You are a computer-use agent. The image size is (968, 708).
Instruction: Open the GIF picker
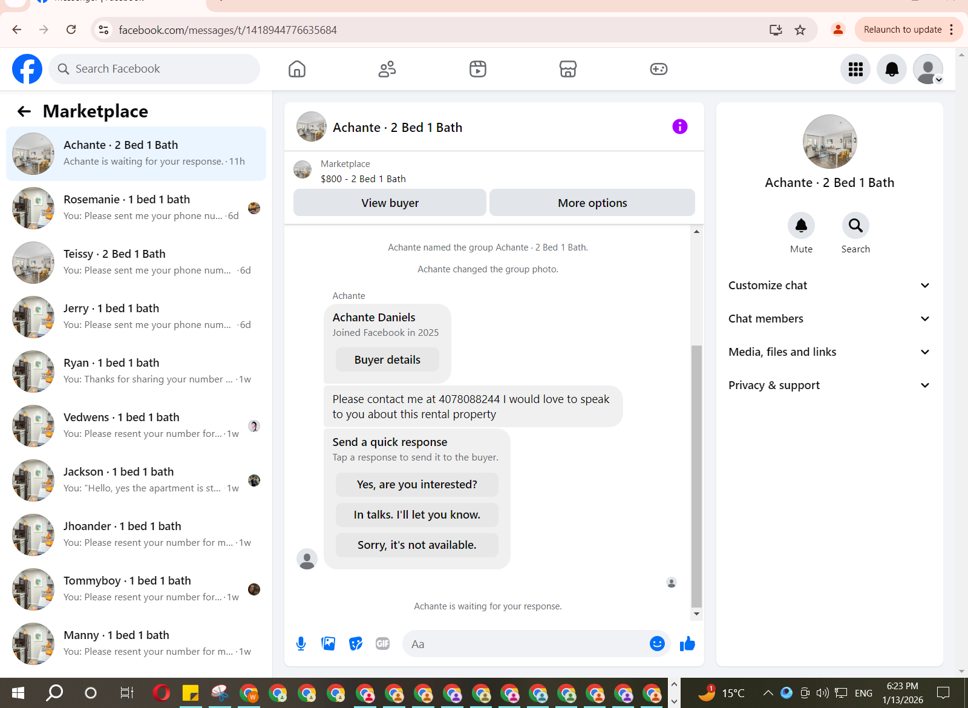point(382,644)
